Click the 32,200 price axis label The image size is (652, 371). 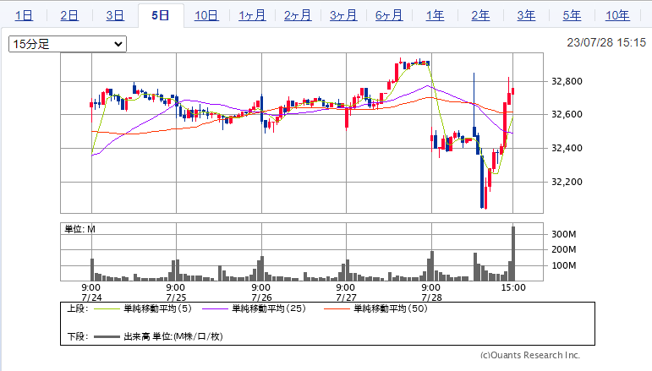click(x=567, y=182)
